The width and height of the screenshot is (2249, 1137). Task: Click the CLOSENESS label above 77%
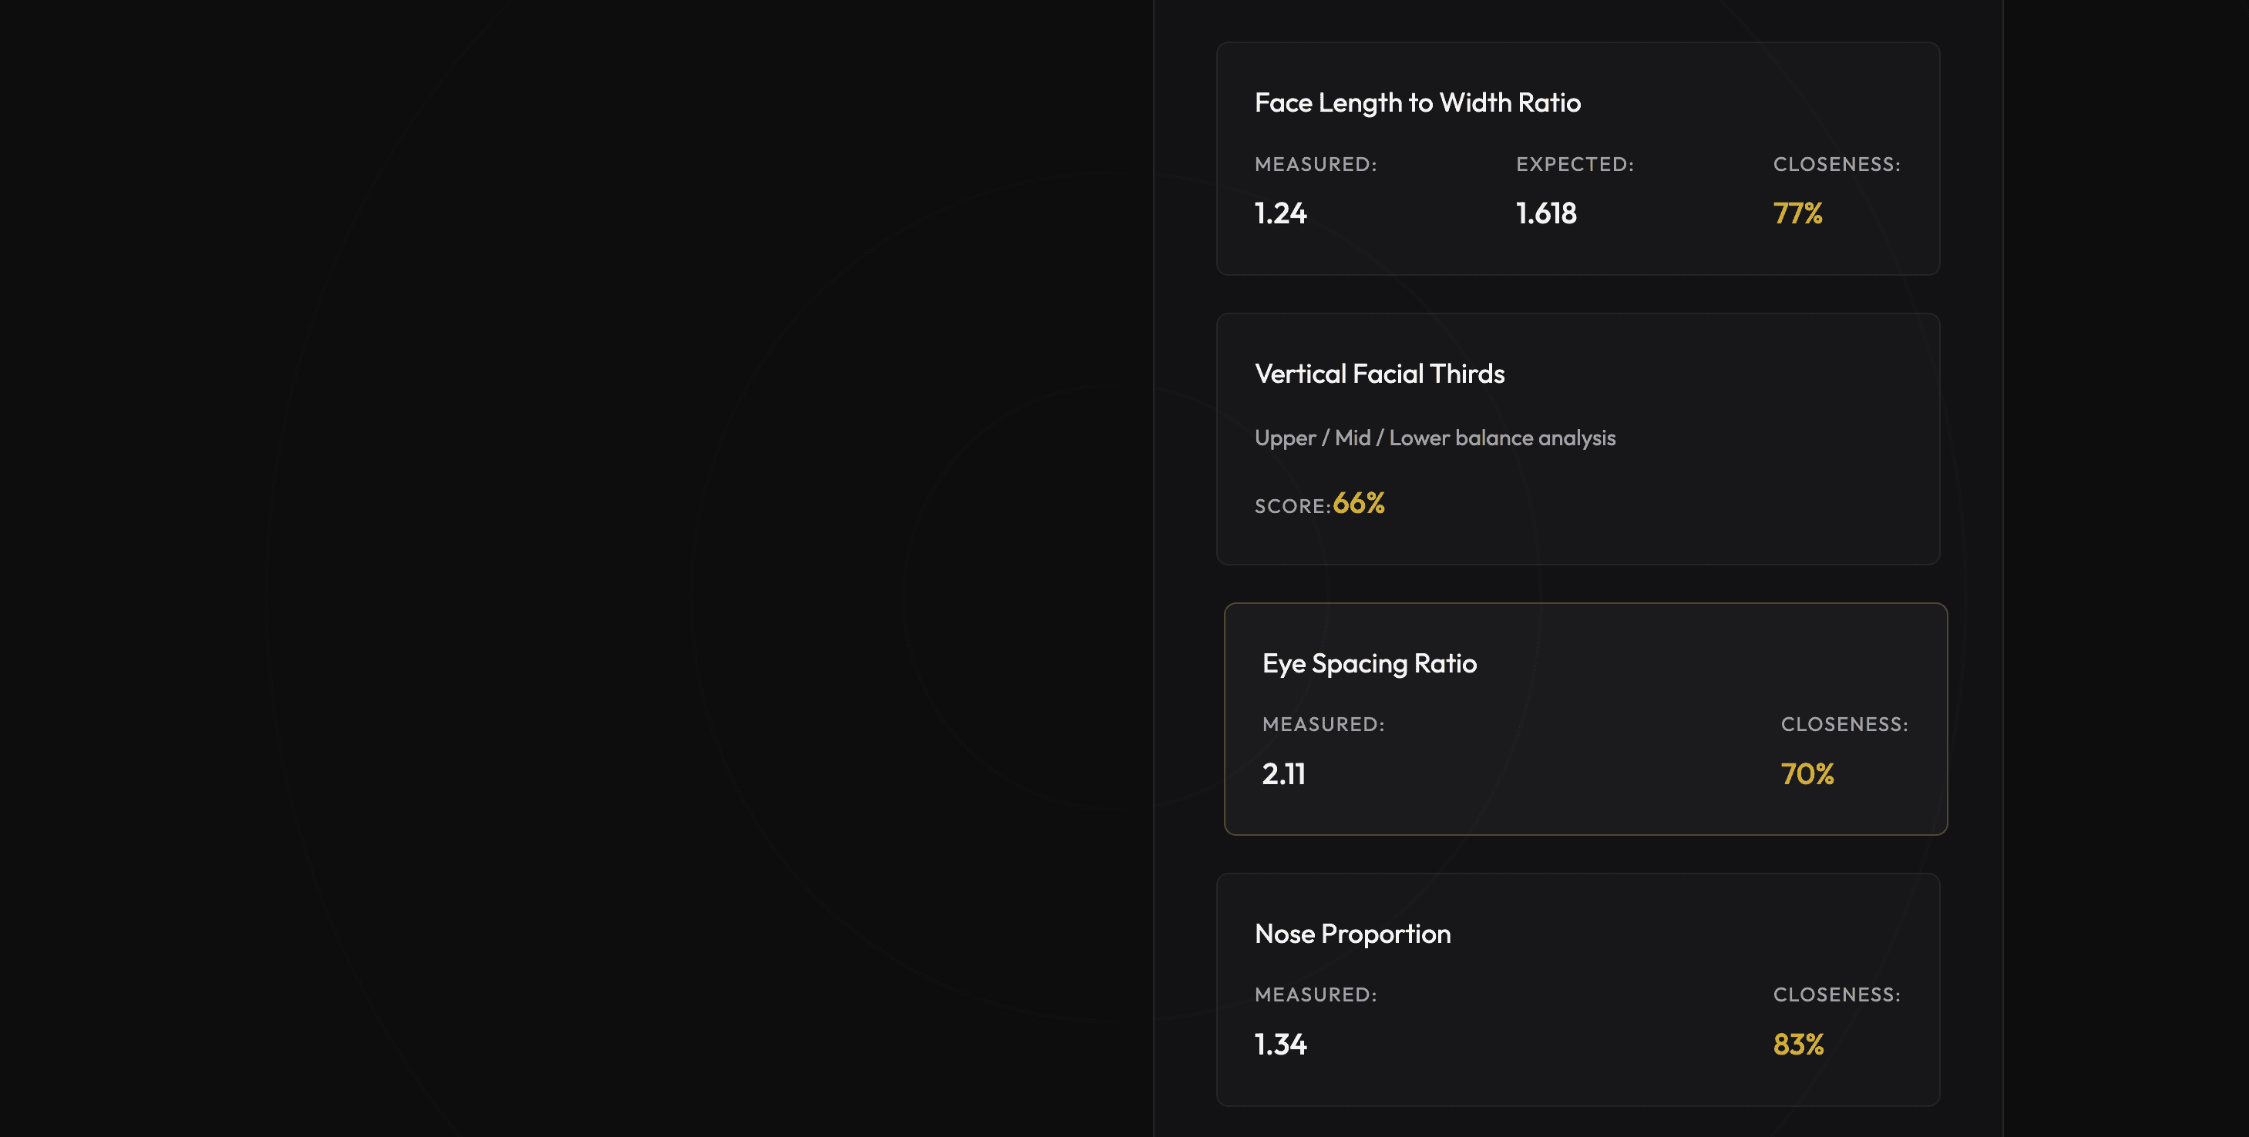1836,164
